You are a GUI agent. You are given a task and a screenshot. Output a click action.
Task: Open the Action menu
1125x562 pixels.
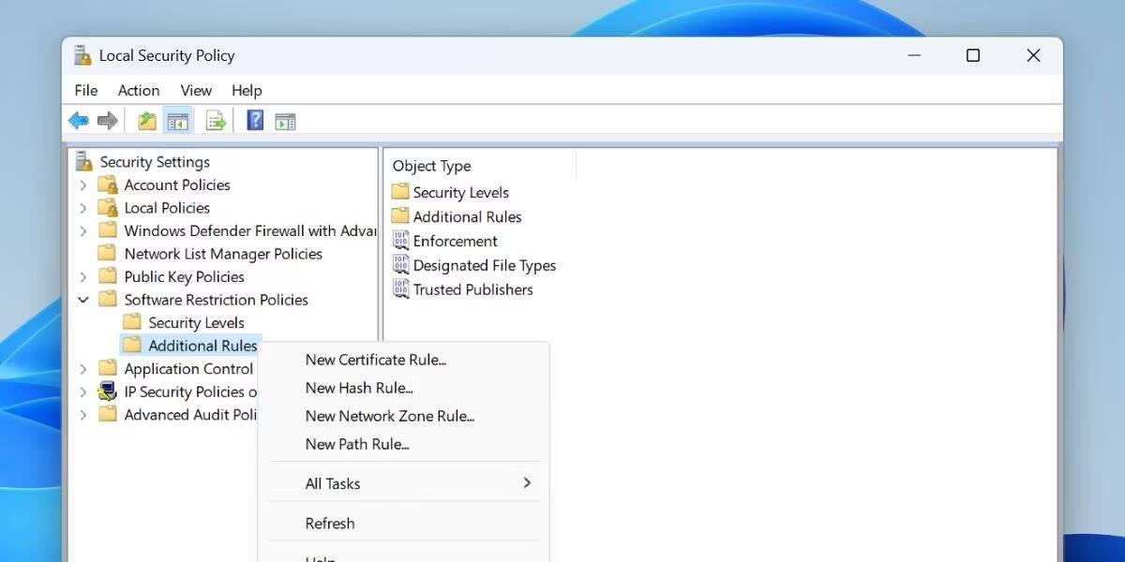[x=138, y=90]
